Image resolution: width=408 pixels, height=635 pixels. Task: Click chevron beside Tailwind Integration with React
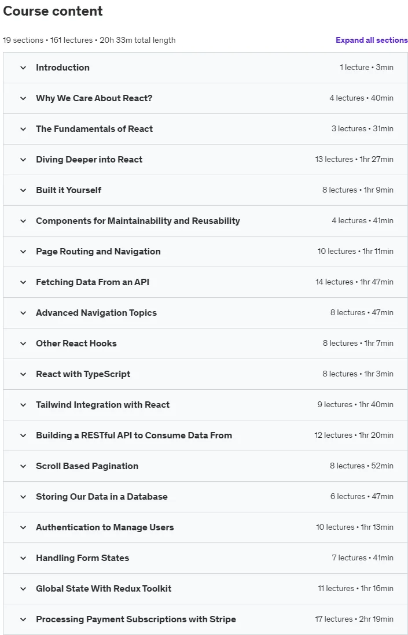click(23, 405)
